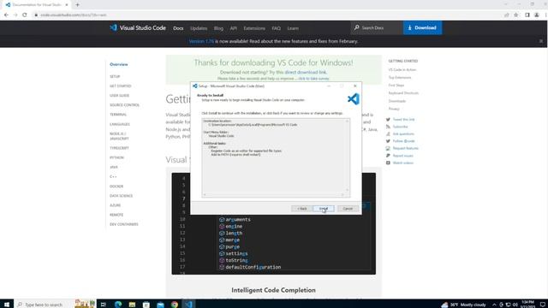The image size is (548, 308).
Task: Expand NODE.JS / JAVASCRIPT section in sidebar
Action: [119, 136]
